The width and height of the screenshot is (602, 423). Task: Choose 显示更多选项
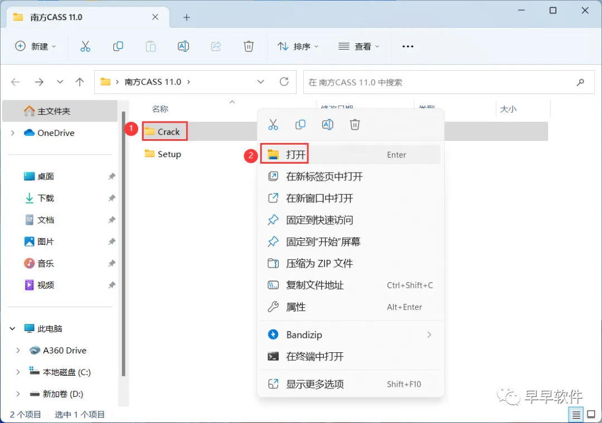[350, 384]
